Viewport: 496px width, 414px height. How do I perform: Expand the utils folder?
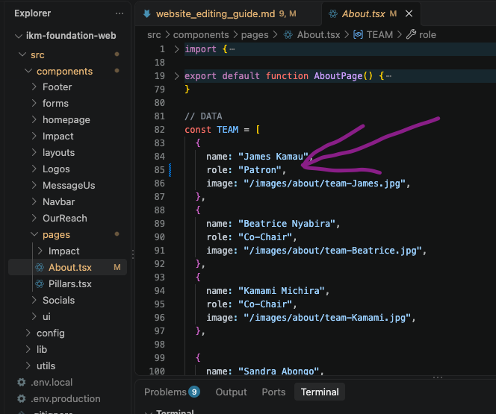click(28, 366)
